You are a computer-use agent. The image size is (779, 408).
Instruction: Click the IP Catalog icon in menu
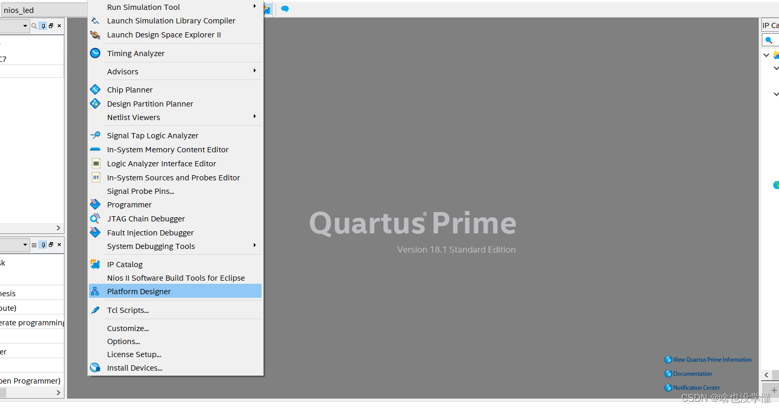[x=95, y=264]
